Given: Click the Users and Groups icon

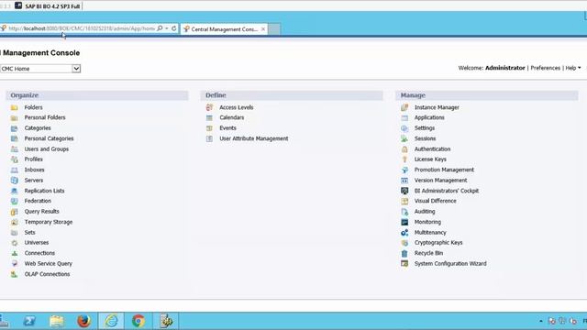Looking at the screenshot, I should click(x=15, y=149).
